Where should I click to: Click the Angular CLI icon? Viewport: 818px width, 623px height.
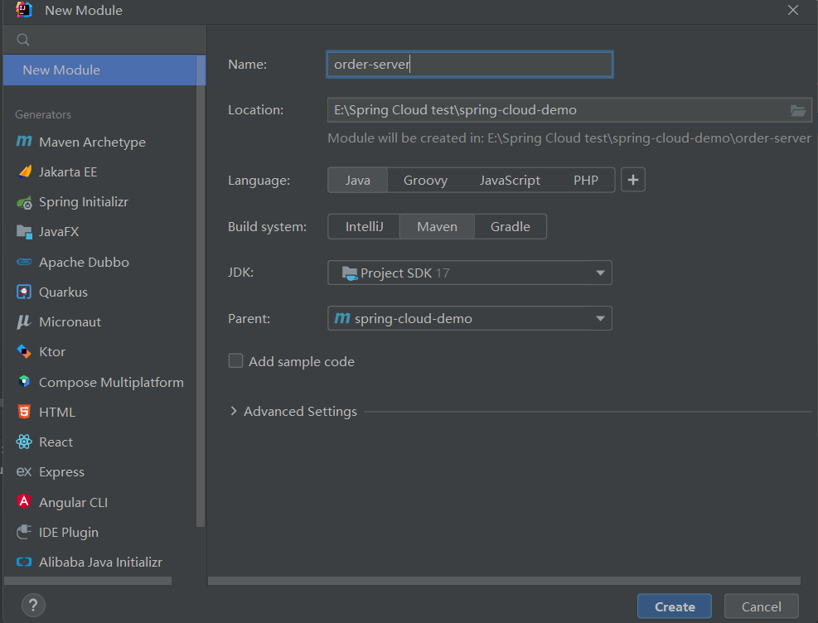[24, 501]
